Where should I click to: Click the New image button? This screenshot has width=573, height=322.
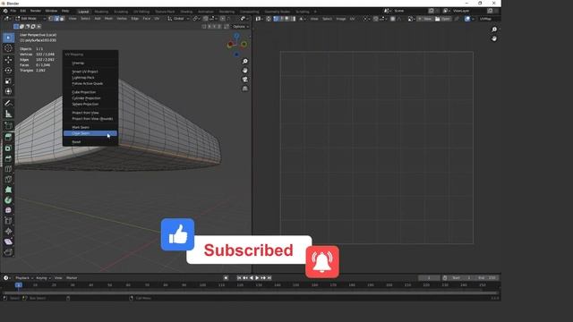click(424, 19)
